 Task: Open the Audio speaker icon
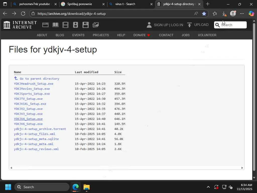coord(76,25)
